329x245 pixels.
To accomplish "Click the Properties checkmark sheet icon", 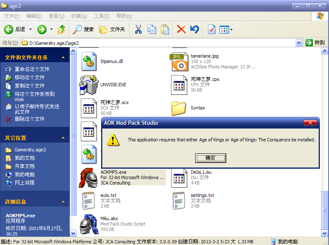I will 211,29.
